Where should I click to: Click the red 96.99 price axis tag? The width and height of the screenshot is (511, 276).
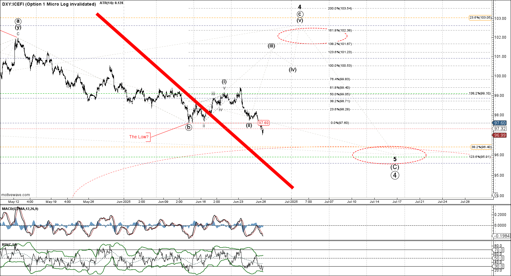[x=500, y=135]
